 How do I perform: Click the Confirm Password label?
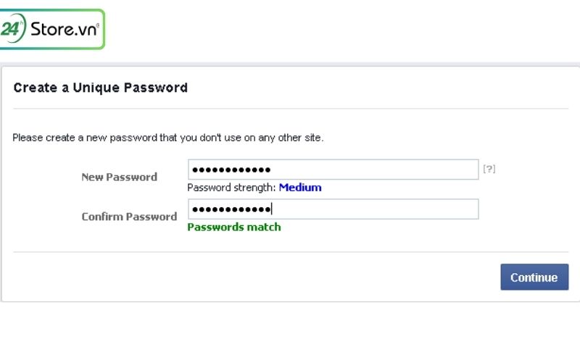click(x=129, y=217)
